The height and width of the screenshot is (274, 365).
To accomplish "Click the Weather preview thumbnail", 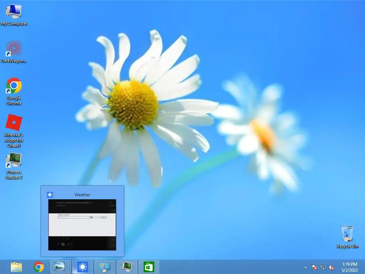I will tap(82, 225).
